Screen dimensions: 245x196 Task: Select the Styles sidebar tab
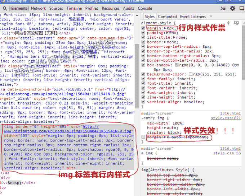tap(150, 17)
